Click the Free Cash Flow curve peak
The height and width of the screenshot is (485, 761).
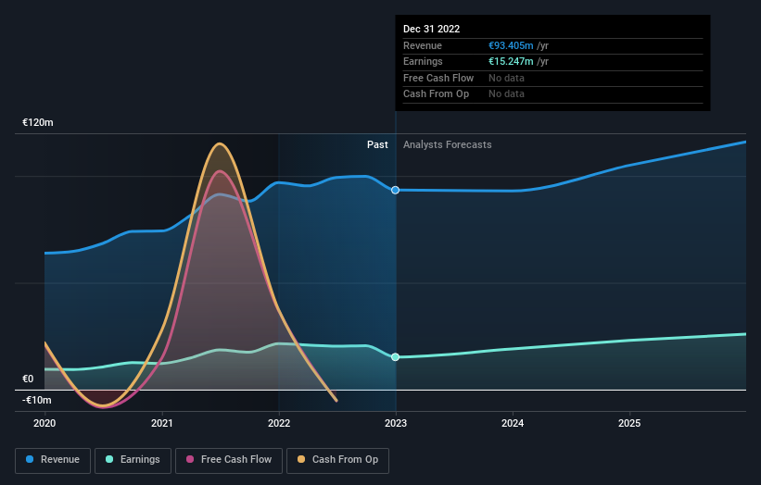(x=220, y=171)
